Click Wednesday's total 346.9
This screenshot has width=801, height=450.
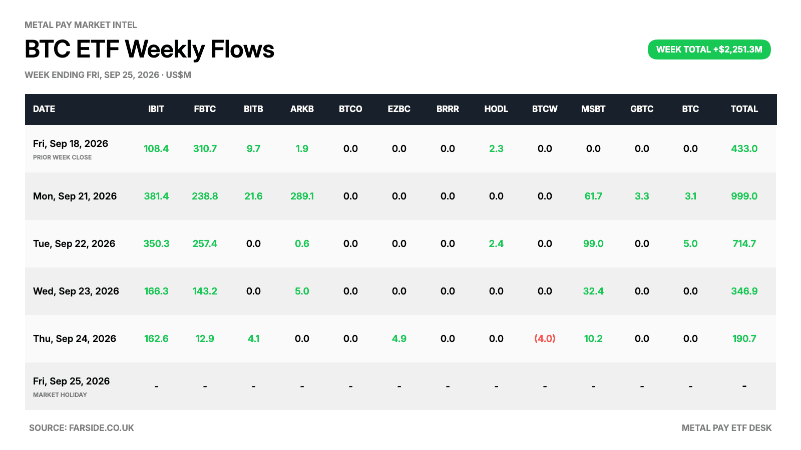(x=744, y=291)
